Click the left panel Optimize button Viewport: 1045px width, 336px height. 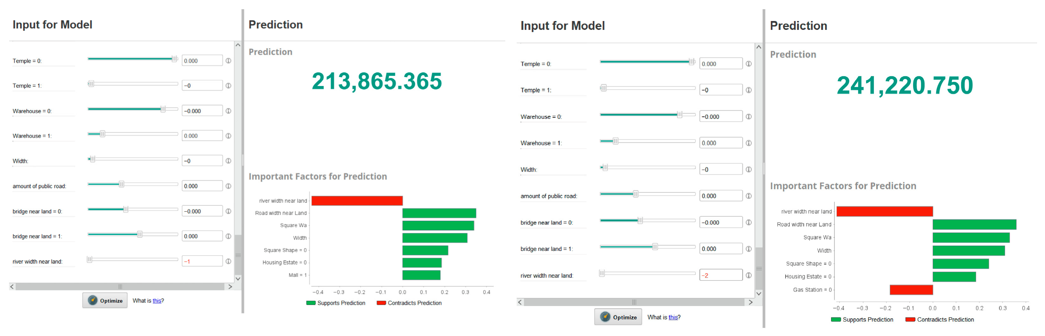click(x=105, y=300)
